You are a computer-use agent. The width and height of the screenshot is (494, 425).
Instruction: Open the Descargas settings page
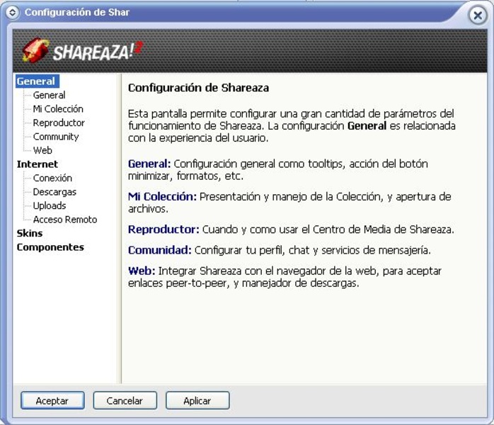54,192
